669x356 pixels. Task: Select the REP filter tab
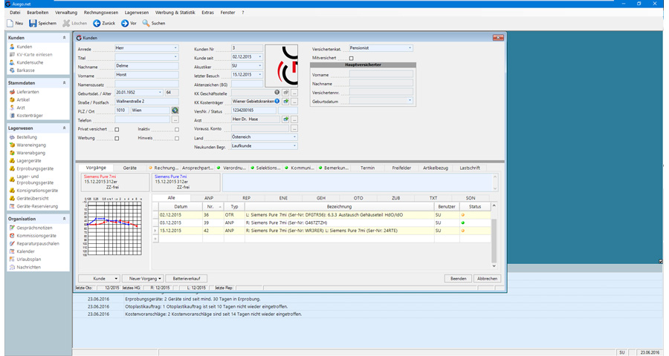coord(246,198)
